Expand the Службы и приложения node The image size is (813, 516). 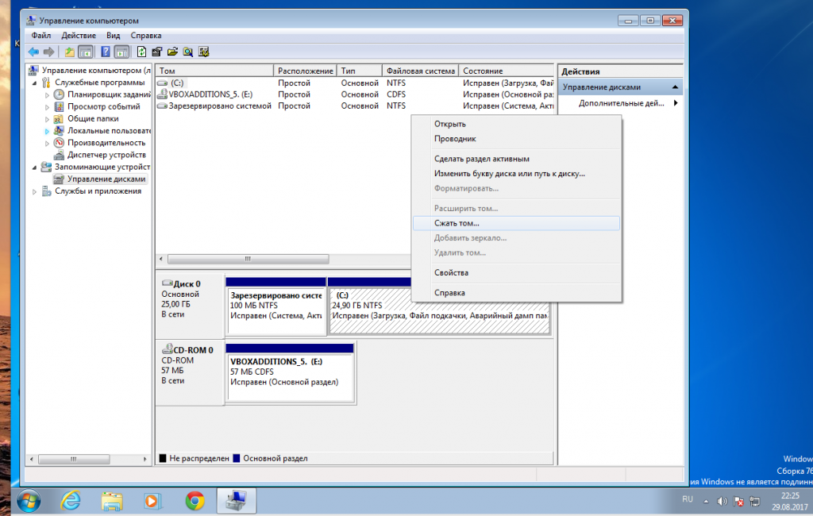pos(34,191)
